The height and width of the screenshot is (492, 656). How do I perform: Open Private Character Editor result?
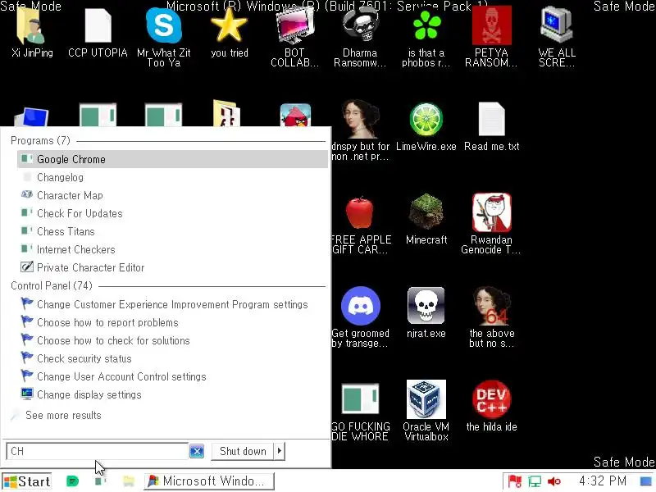pos(172,267)
